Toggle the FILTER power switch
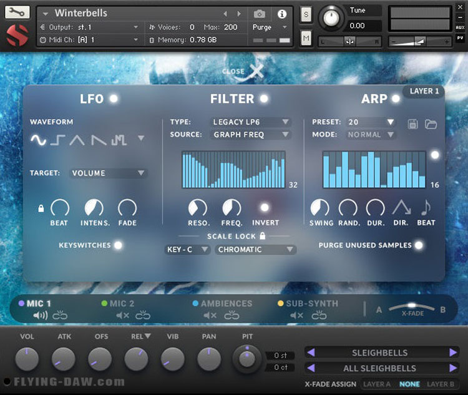The width and height of the screenshot is (468, 395). coord(264,99)
